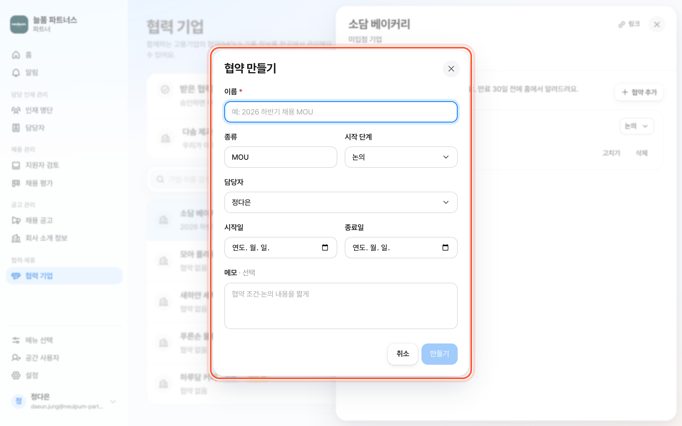Close the 협약 만들기 dialog
The width and height of the screenshot is (682, 426).
[x=451, y=69]
